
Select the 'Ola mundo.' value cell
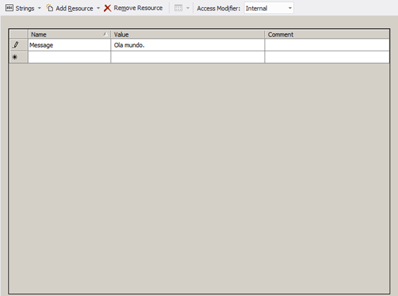coord(188,45)
